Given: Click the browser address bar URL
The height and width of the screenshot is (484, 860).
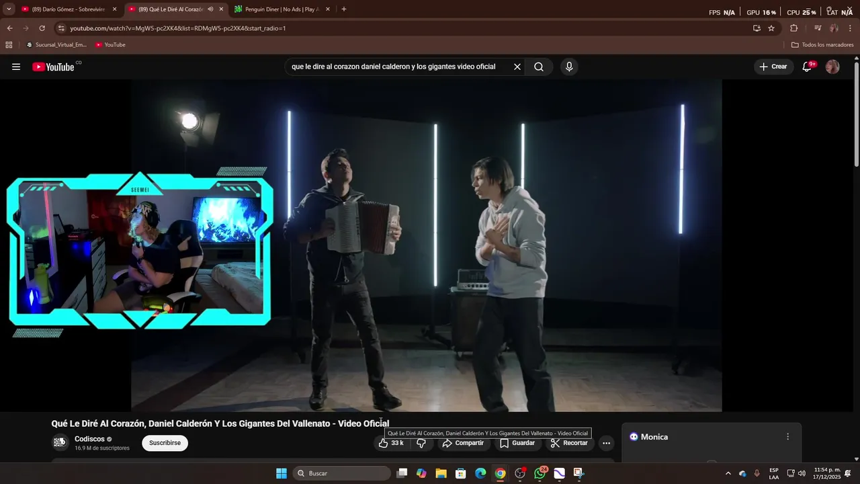Looking at the screenshot, I should [178, 28].
